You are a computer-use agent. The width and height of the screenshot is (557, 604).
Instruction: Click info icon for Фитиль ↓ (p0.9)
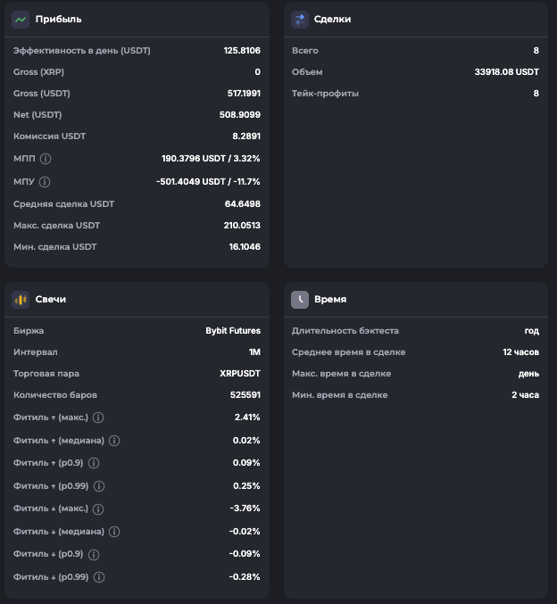[94, 554]
